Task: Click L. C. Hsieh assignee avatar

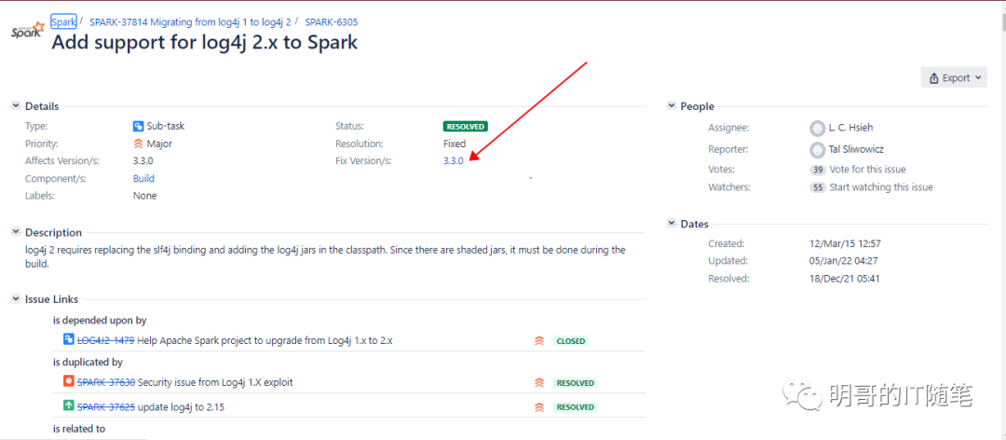Action: click(x=818, y=128)
